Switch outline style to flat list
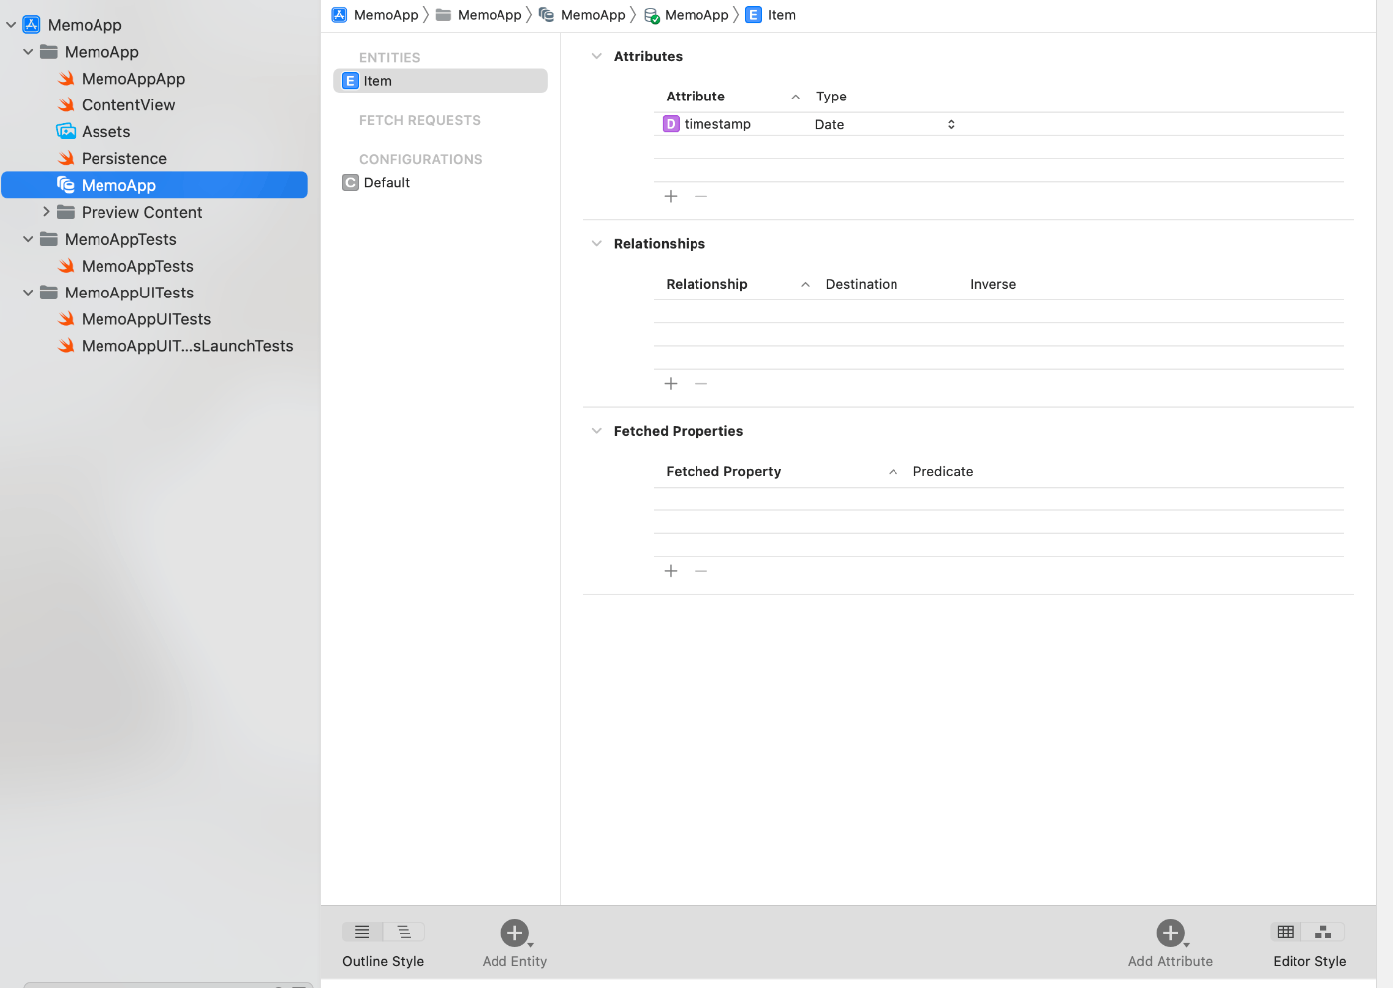 pyautogui.click(x=362, y=932)
